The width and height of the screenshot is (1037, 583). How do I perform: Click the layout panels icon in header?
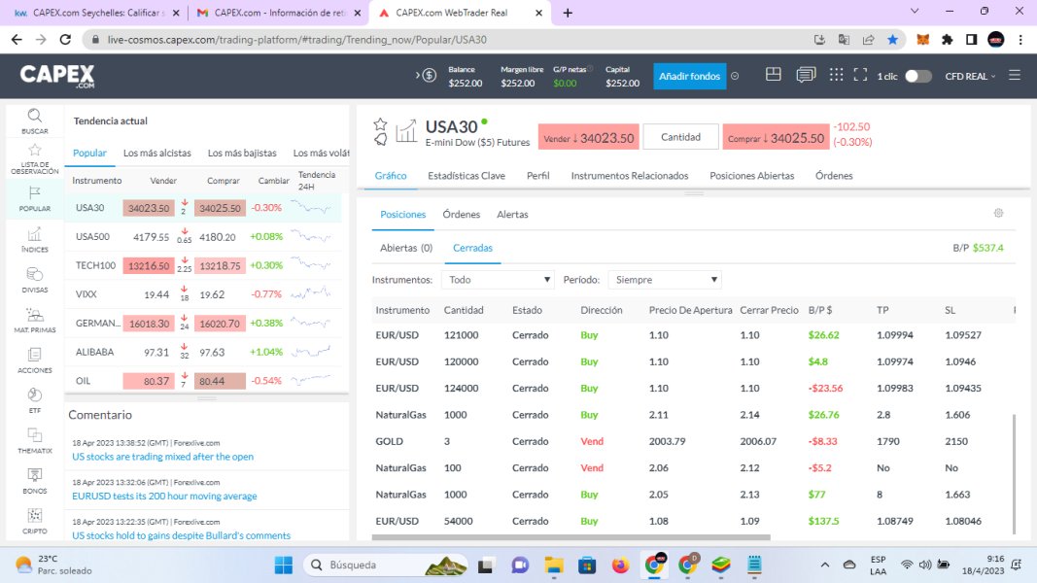click(x=773, y=75)
